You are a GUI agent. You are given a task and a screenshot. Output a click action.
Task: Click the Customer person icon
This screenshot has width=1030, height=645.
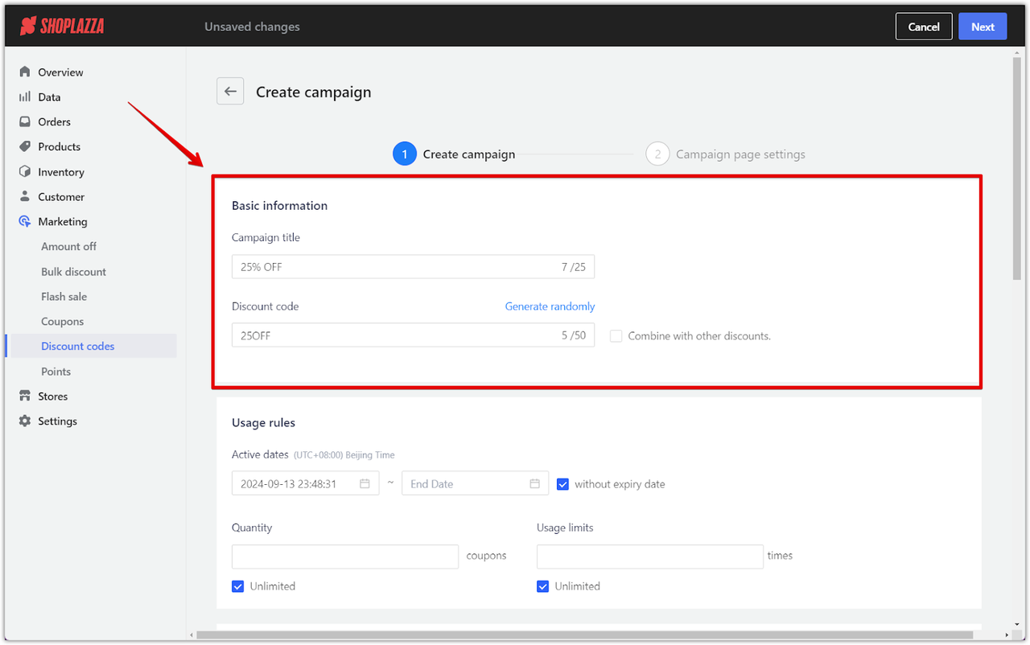point(25,196)
